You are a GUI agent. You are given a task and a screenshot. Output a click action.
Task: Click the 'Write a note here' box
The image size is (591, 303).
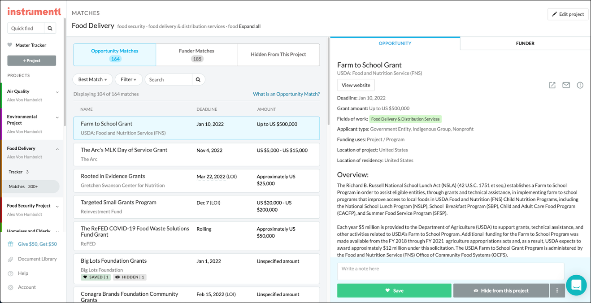coord(451,271)
